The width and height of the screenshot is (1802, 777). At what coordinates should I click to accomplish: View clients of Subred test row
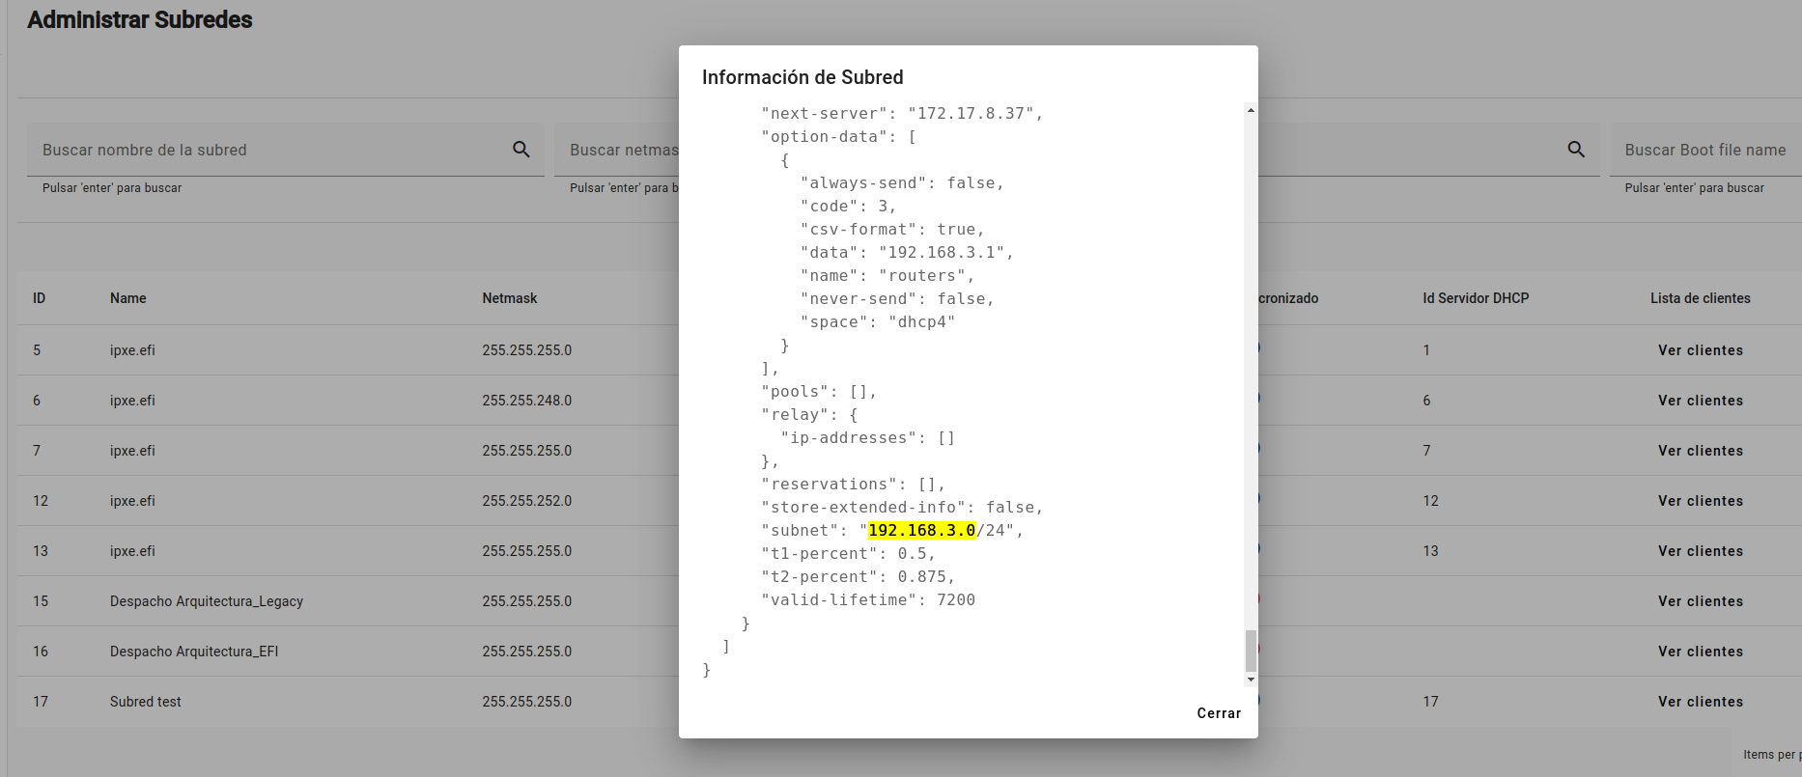pos(1700,702)
